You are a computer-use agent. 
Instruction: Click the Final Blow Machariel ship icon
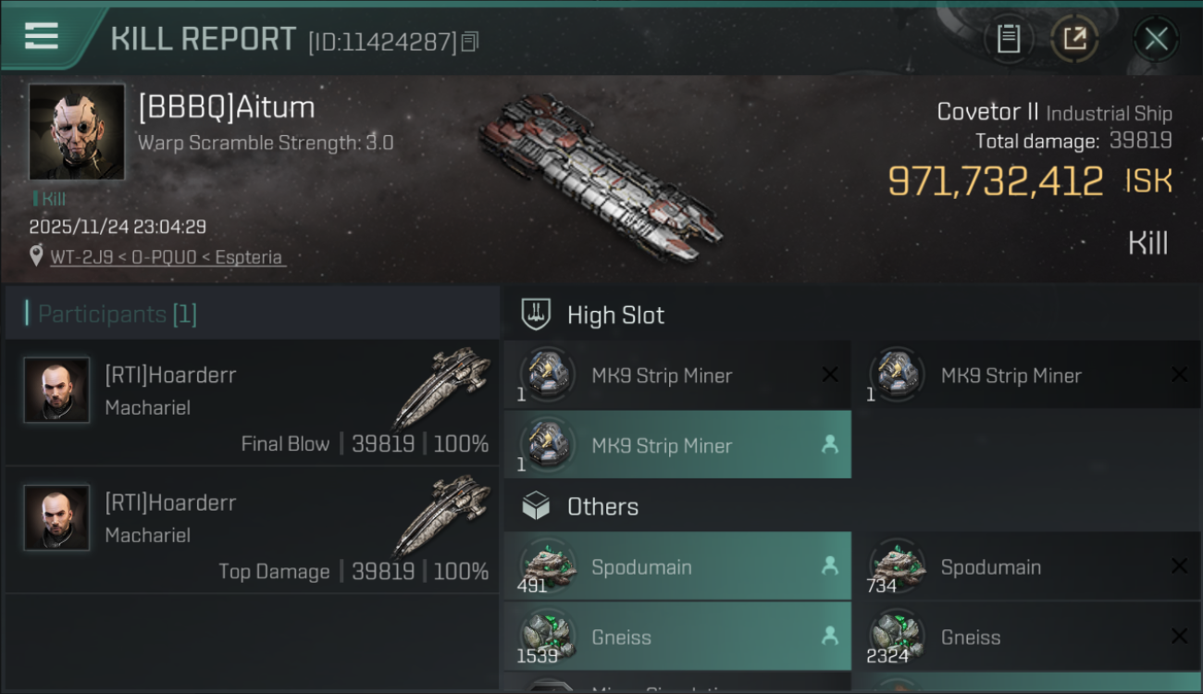coord(441,387)
